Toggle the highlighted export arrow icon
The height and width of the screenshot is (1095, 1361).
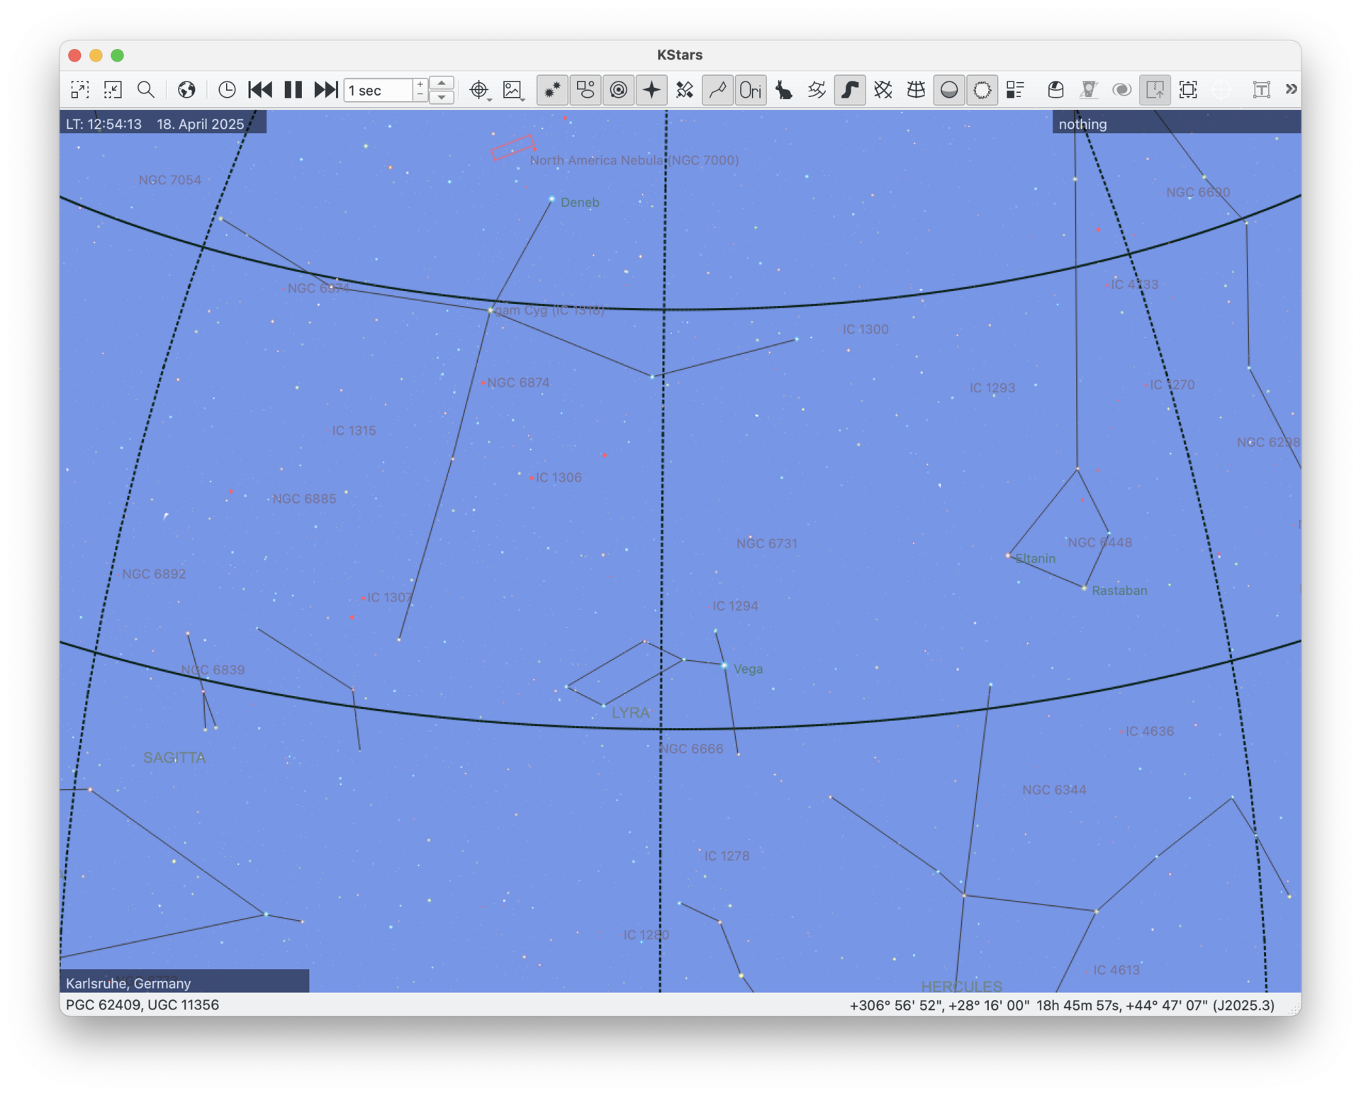pos(1155,90)
